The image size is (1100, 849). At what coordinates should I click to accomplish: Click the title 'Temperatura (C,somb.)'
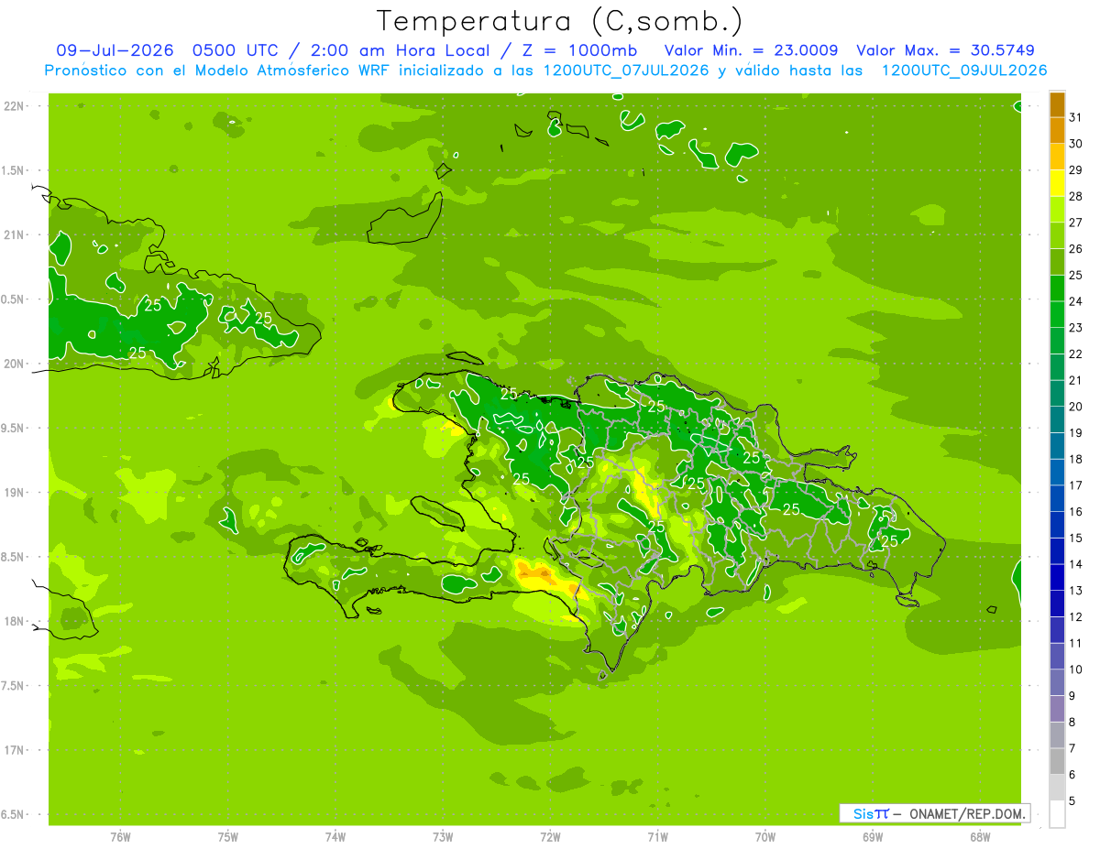pyautogui.click(x=560, y=21)
